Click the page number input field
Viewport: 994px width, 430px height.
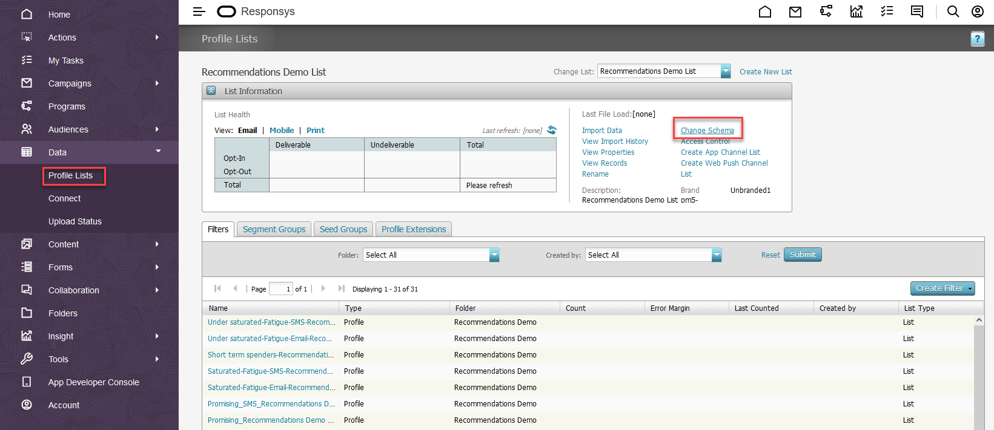pyautogui.click(x=281, y=288)
